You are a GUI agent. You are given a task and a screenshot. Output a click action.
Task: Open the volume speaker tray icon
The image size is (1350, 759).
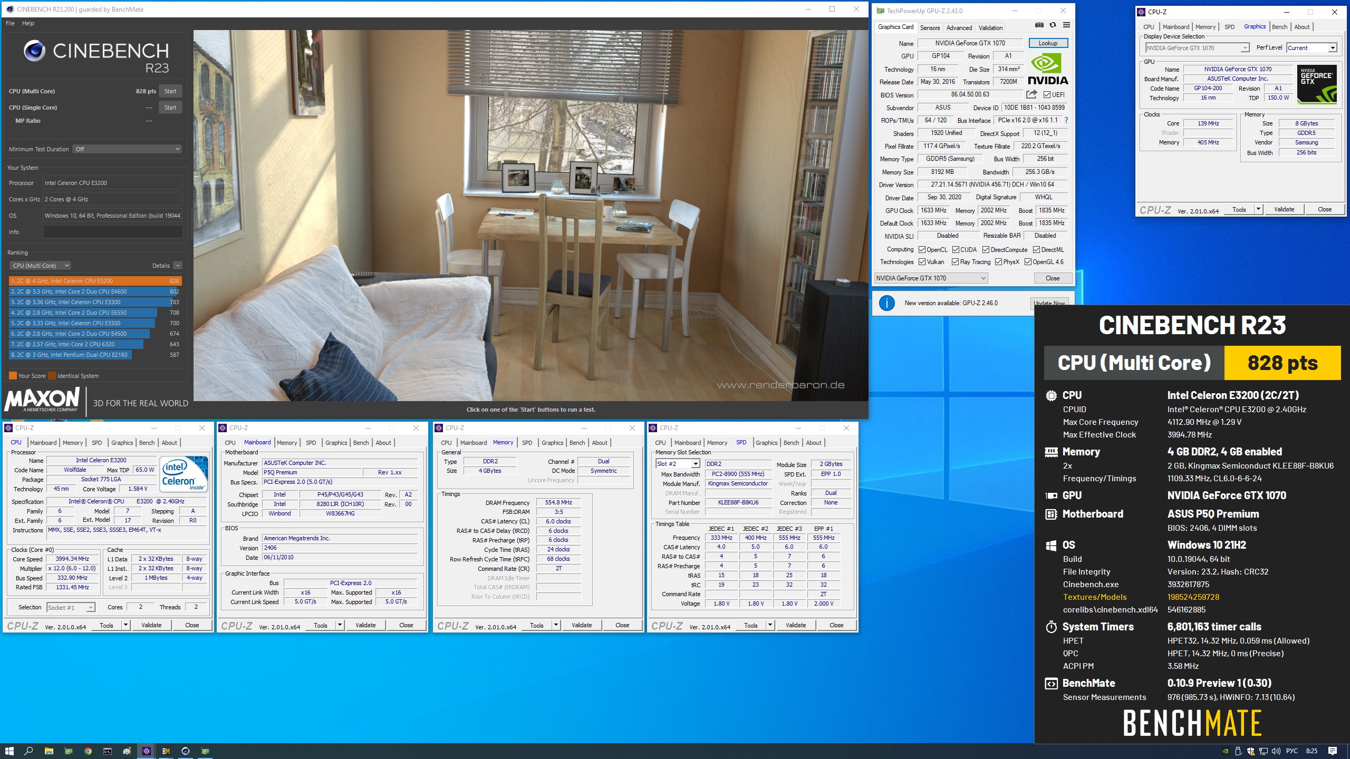(x=1276, y=751)
